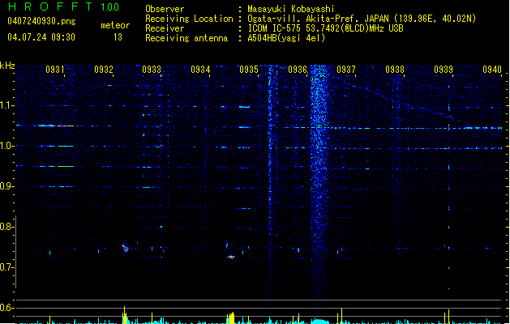Click the 0.8 kHz axis label
Image resolution: width=510 pixels, height=324 pixels.
tap(6, 227)
